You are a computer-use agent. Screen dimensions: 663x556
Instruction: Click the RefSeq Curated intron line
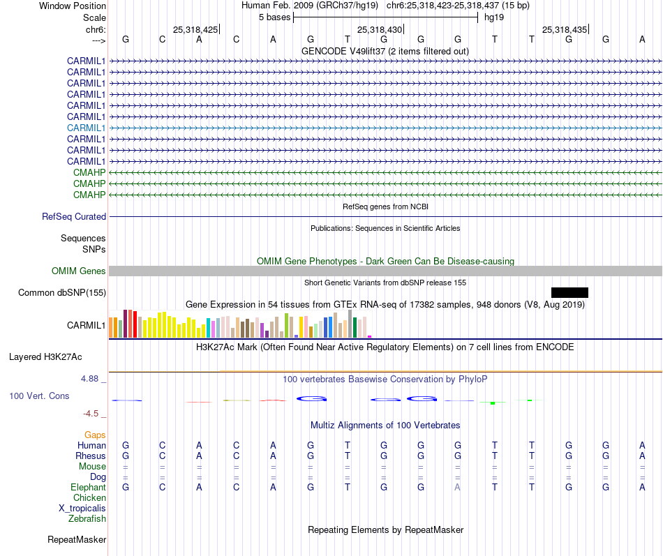coord(385,216)
